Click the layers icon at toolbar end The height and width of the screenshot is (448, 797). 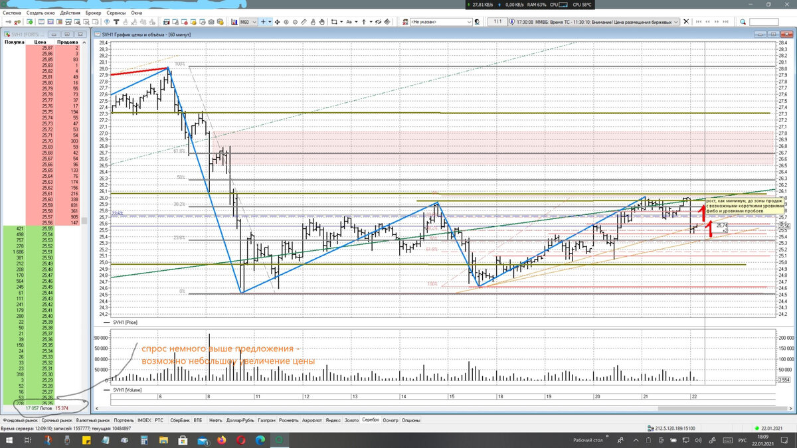click(x=387, y=22)
